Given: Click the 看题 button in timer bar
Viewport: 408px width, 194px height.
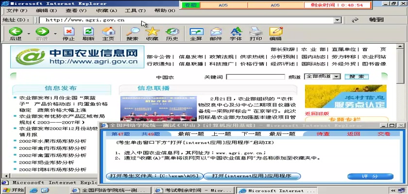Looking at the screenshot, I should [191, 5].
